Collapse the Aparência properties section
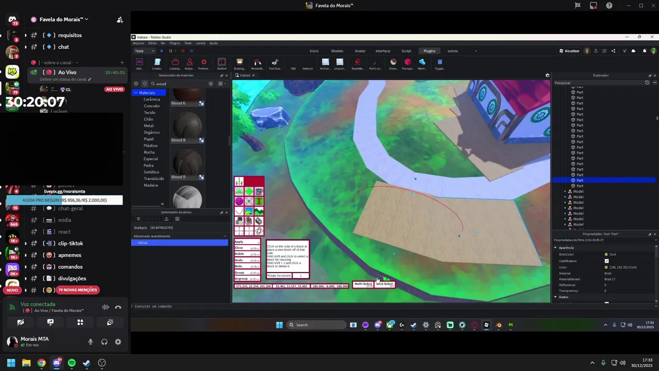Screen dimensions: 659x371 pyautogui.click(x=556, y=248)
